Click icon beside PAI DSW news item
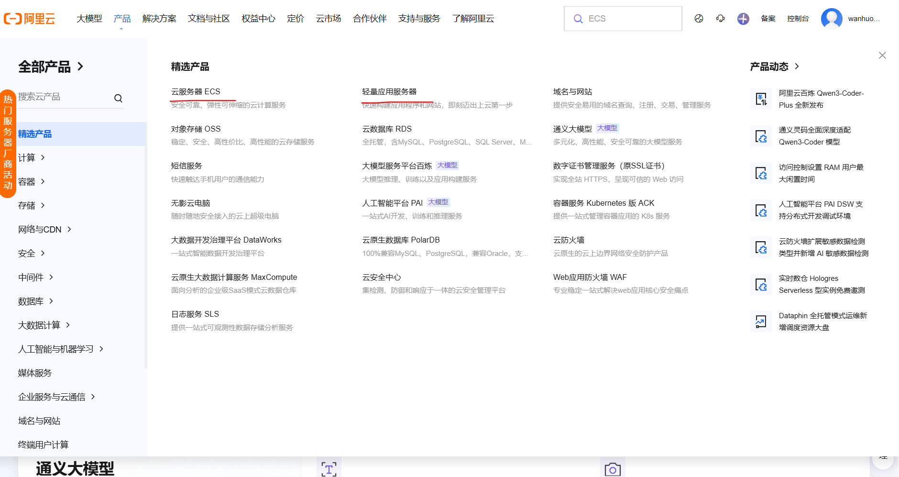Image resolution: width=899 pixels, height=477 pixels. [761, 211]
